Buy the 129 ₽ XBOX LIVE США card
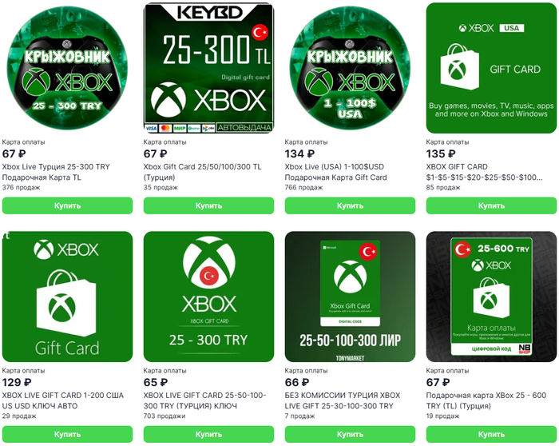559x446 pixels. [67, 434]
